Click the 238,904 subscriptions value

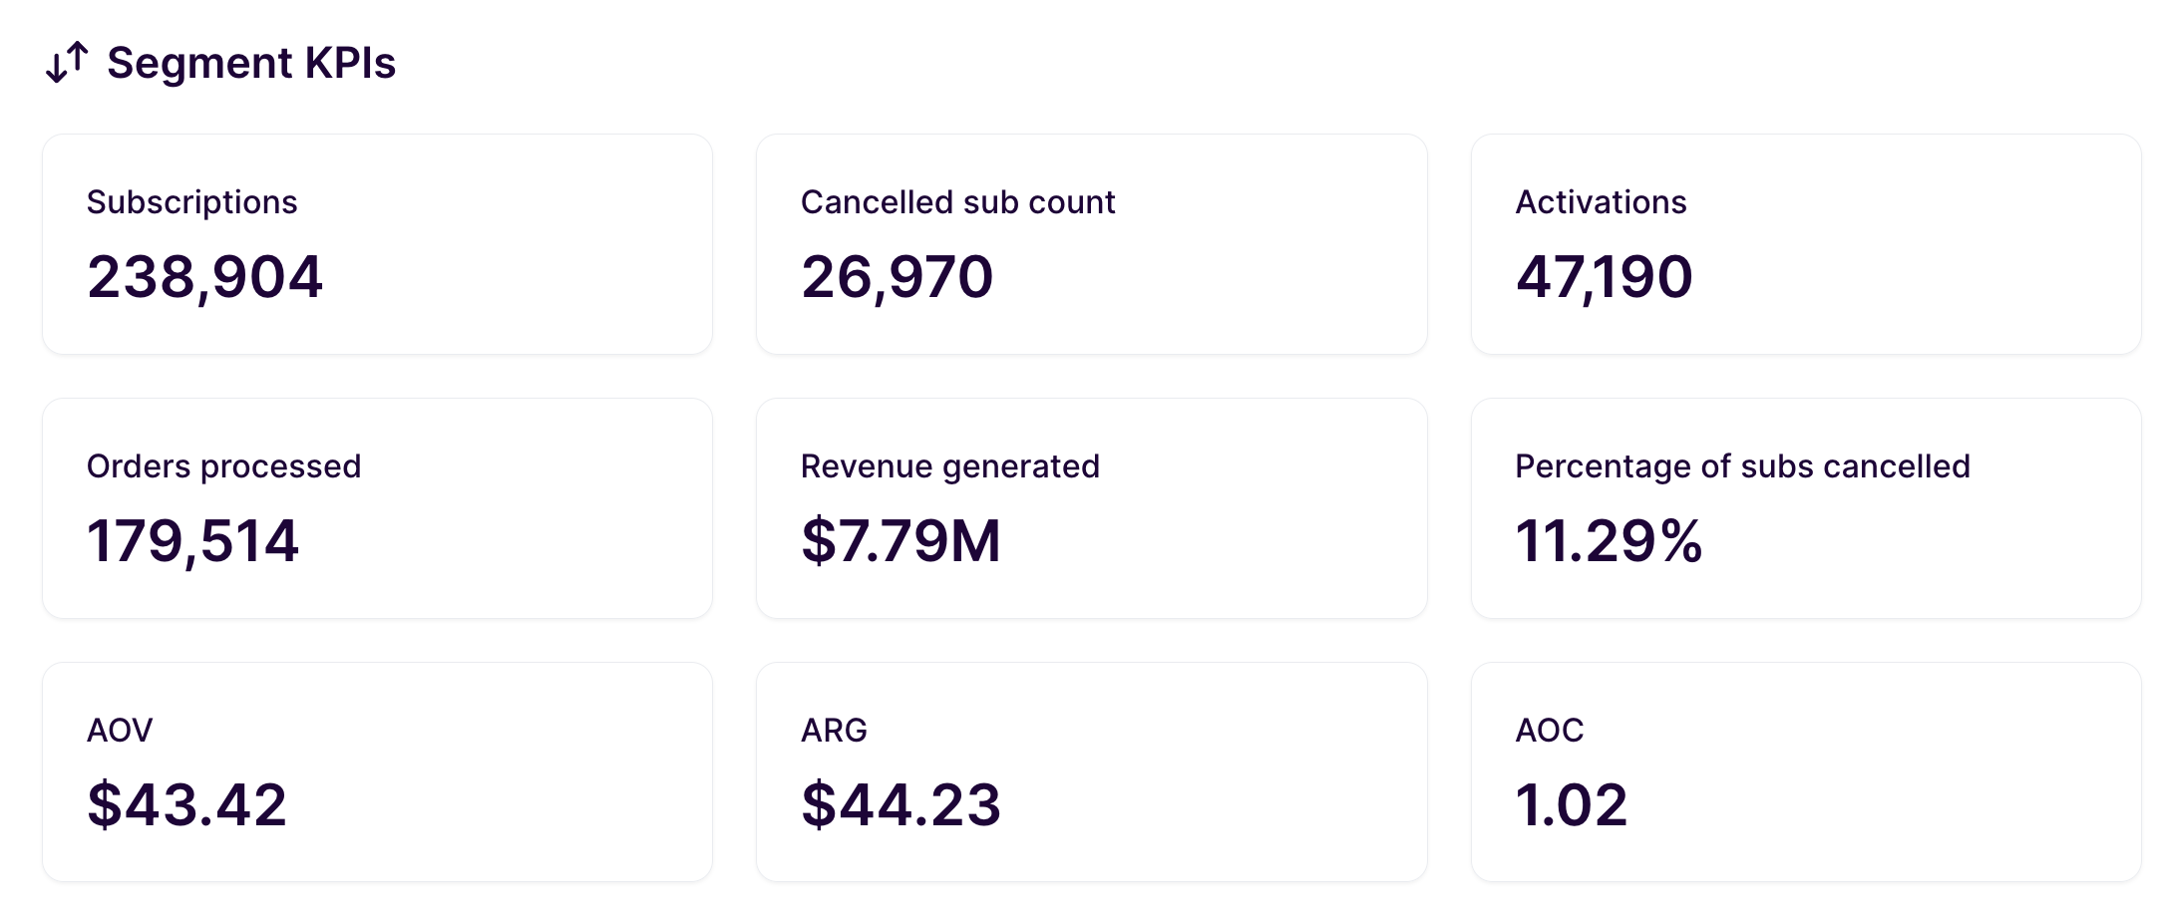click(204, 277)
